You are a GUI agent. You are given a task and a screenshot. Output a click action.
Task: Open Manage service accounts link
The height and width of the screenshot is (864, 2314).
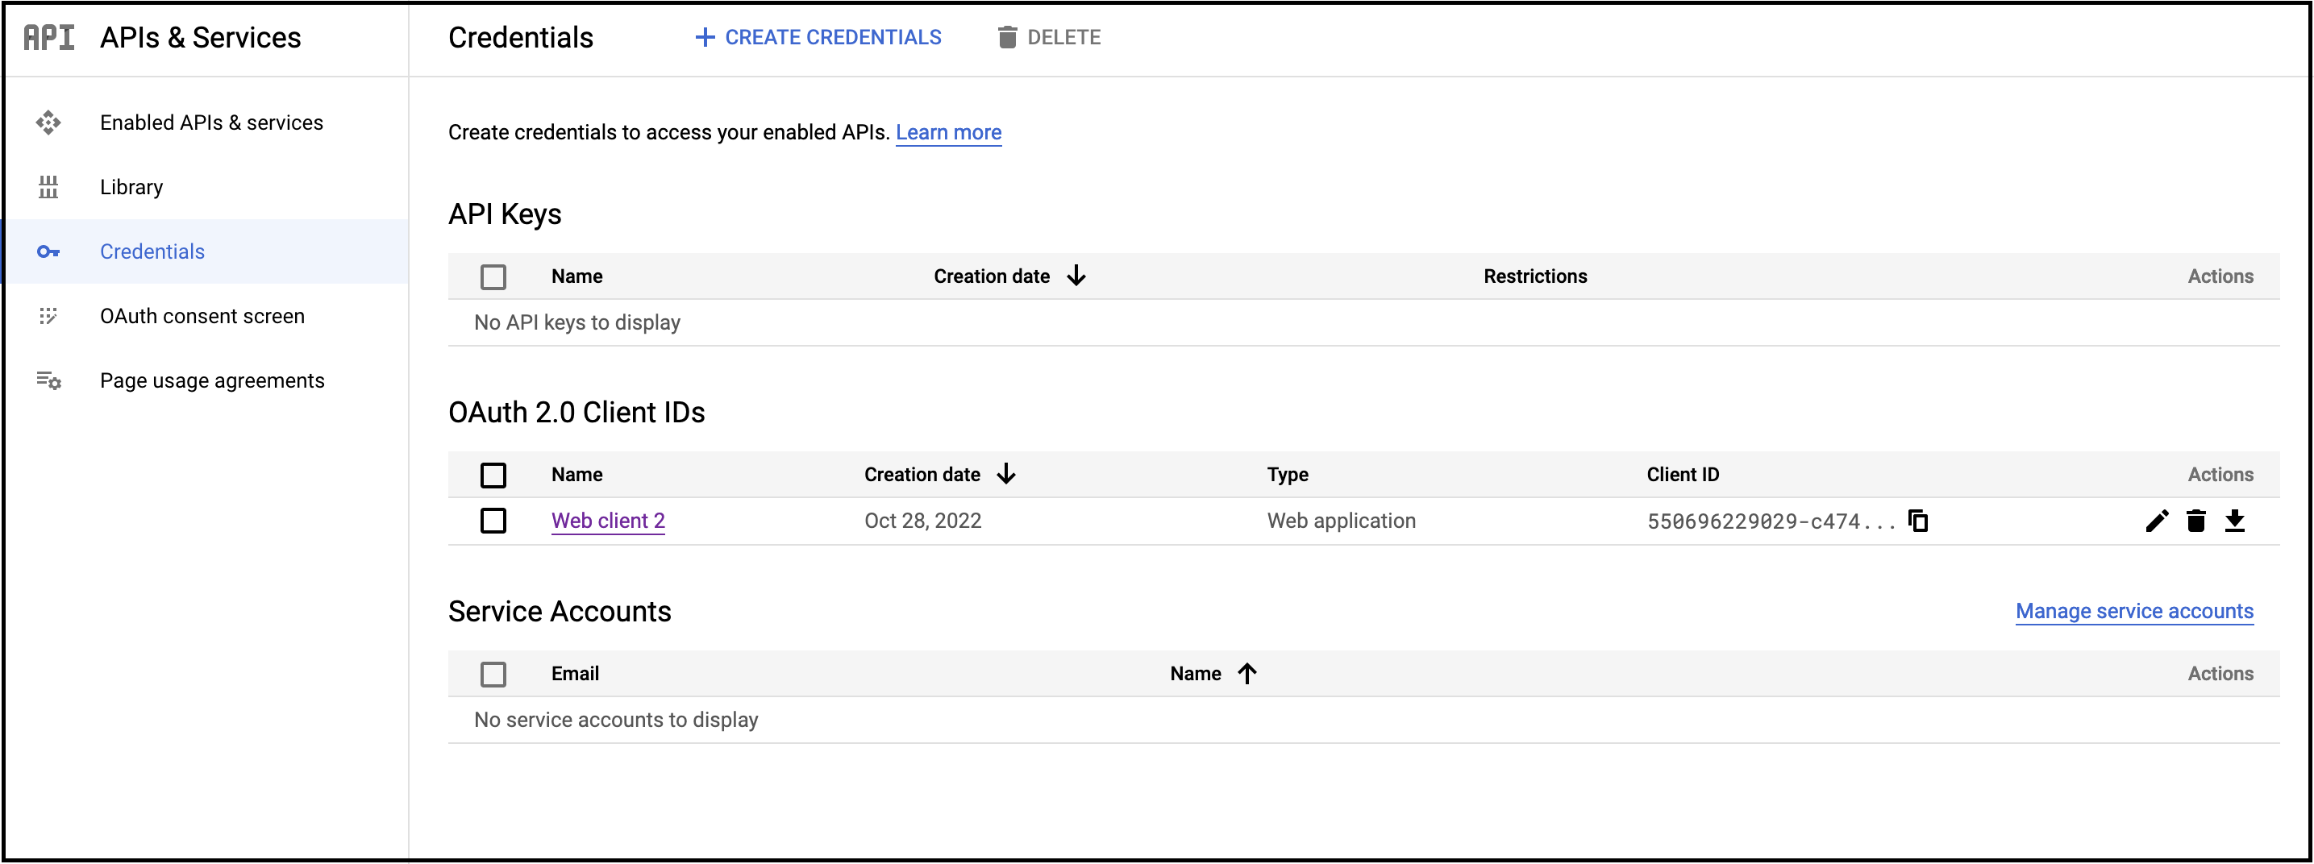tap(2134, 611)
